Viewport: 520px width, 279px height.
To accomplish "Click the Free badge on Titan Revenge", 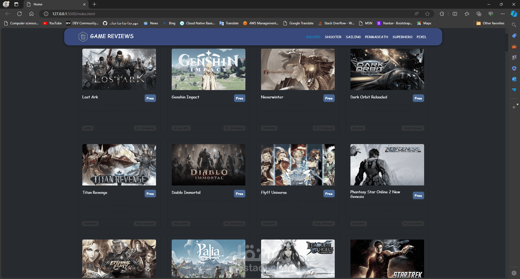I will pos(150,194).
